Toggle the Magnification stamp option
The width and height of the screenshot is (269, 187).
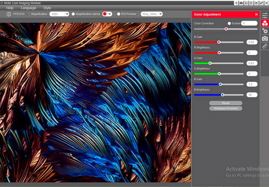click(74, 14)
